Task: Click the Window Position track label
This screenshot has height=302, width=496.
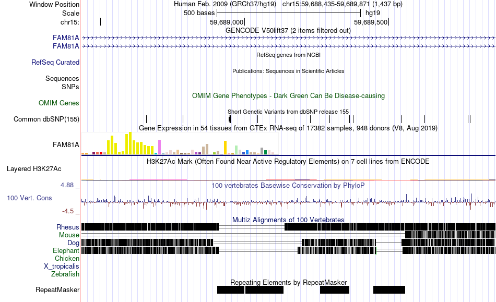Action: 54,4
